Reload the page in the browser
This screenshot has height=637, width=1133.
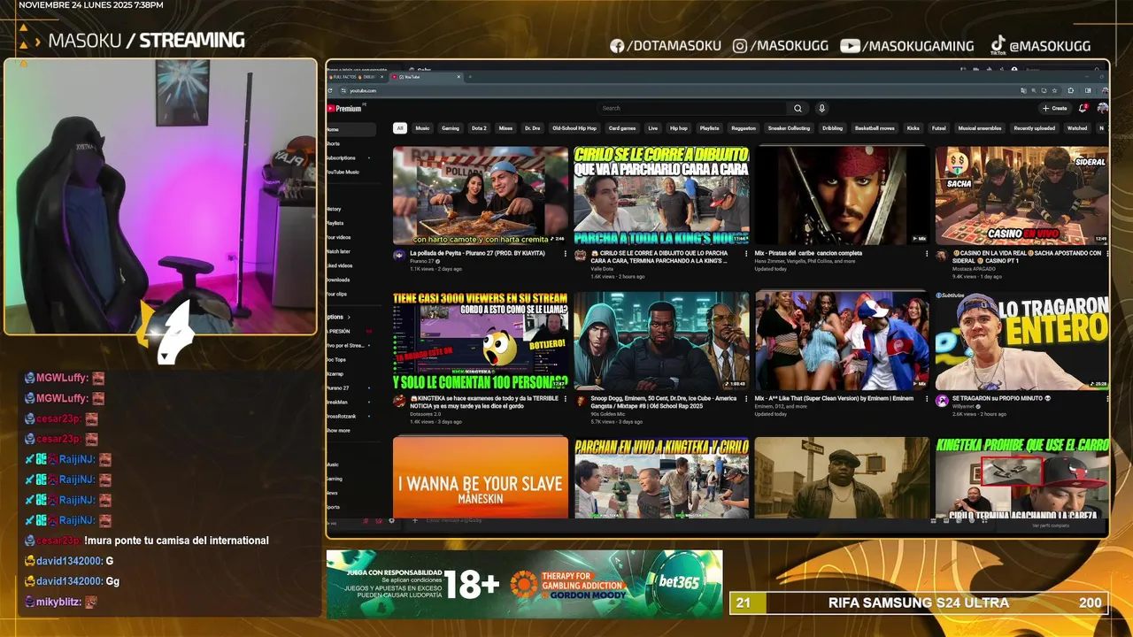point(331,90)
